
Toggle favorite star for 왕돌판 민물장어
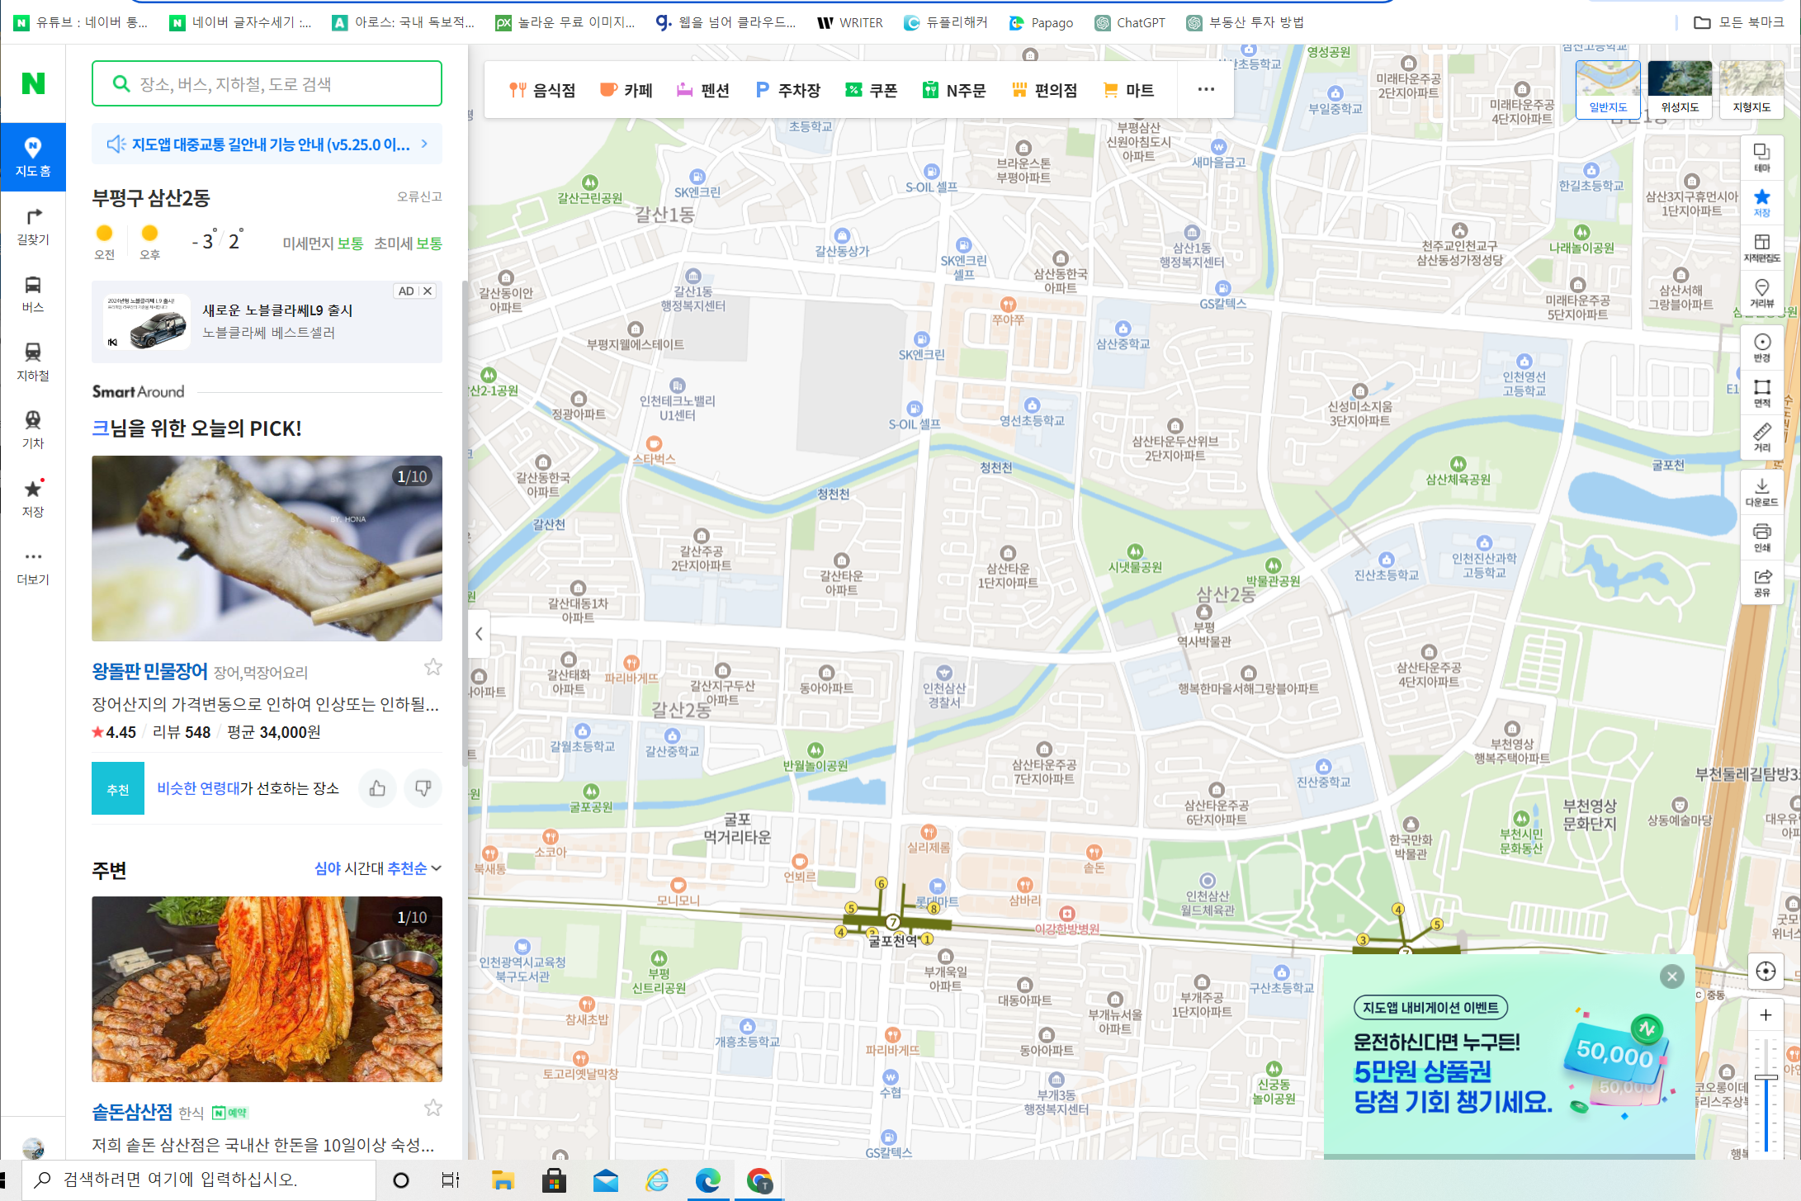(433, 667)
